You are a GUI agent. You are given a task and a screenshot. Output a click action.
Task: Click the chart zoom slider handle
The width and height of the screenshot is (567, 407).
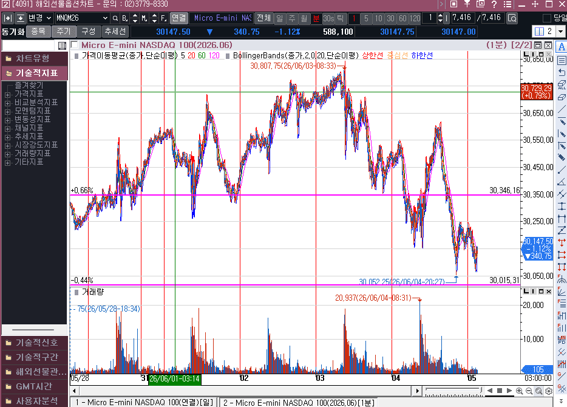[481, 390]
